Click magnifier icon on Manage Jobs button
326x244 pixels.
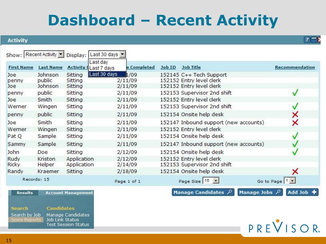[x=278, y=192]
